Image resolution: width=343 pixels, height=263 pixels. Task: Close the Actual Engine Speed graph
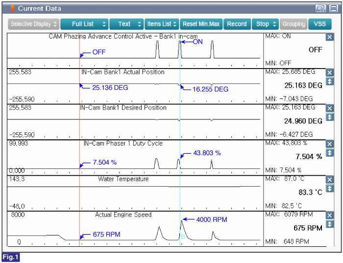point(329,215)
